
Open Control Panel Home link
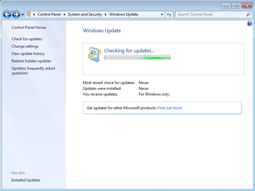pos(29,27)
